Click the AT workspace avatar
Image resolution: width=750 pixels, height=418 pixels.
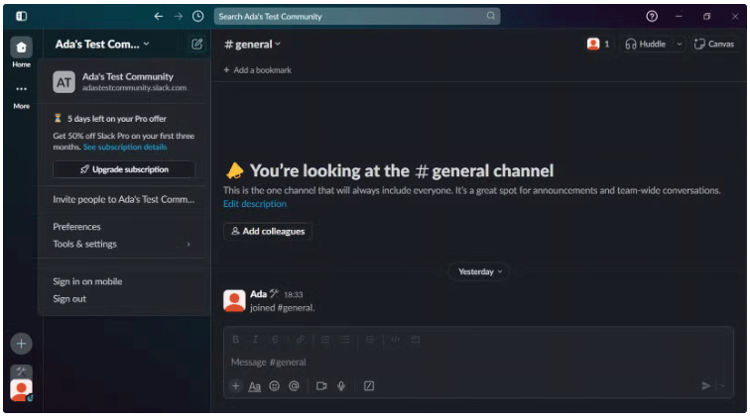click(64, 82)
